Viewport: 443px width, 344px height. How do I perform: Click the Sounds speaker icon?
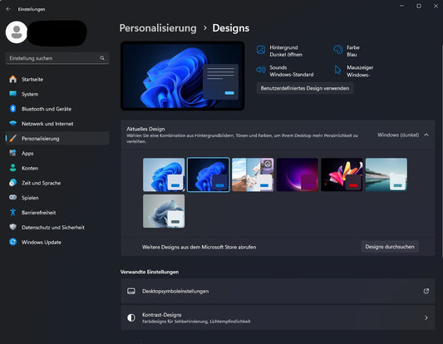tap(261, 70)
